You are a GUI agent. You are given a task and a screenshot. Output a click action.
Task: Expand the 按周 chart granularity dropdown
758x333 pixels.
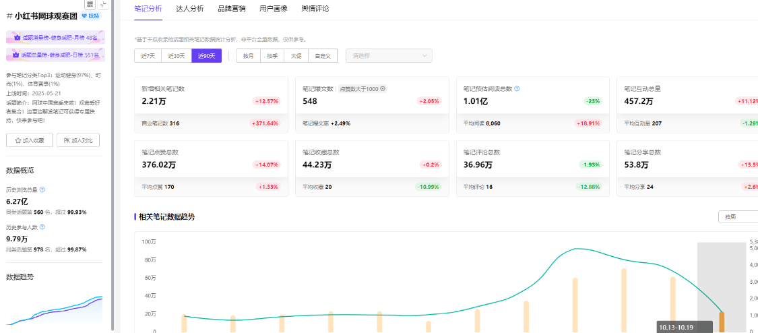point(738,216)
